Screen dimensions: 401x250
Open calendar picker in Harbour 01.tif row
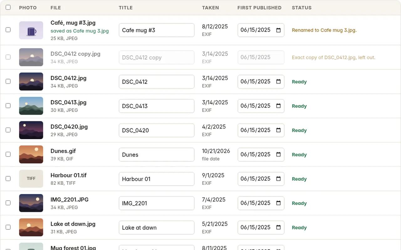(278, 179)
